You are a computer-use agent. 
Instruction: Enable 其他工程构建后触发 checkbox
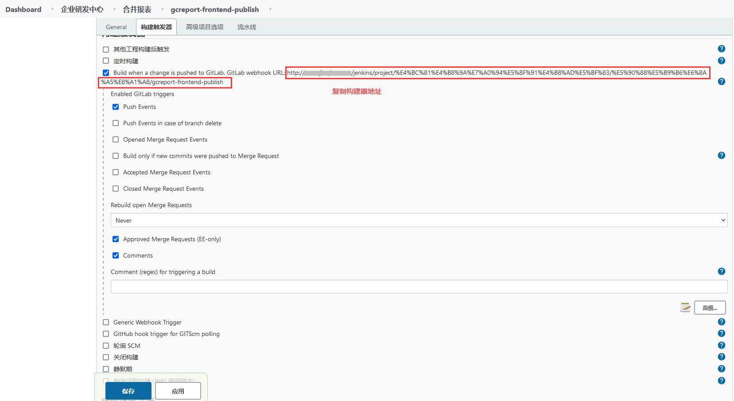[x=106, y=49]
